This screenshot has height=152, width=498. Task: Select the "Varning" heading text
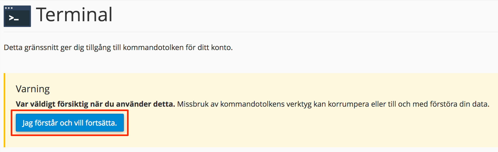(33, 89)
